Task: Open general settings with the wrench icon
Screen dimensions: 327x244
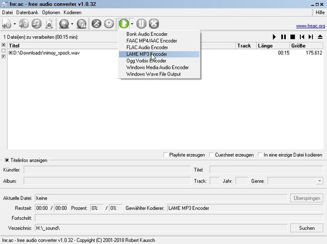Action: click(x=97, y=24)
